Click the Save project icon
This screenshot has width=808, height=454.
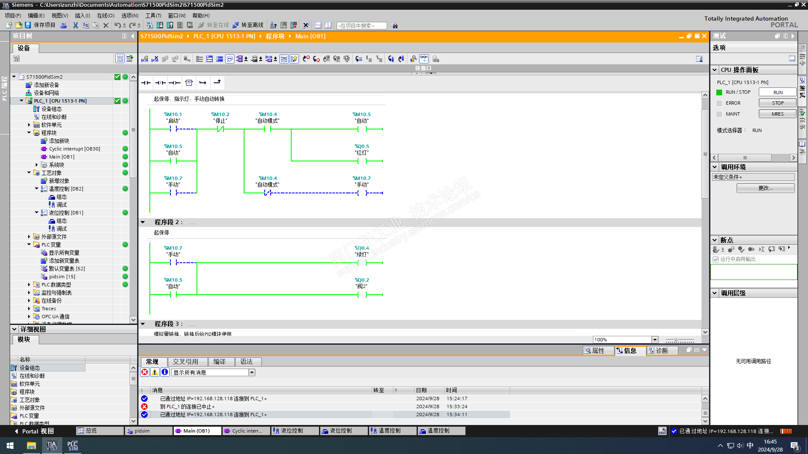pyautogui.click(x=28, y=25)
